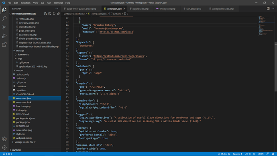Split the editor to the right
This screenshot has width=277, height=156.
point(268,8)
